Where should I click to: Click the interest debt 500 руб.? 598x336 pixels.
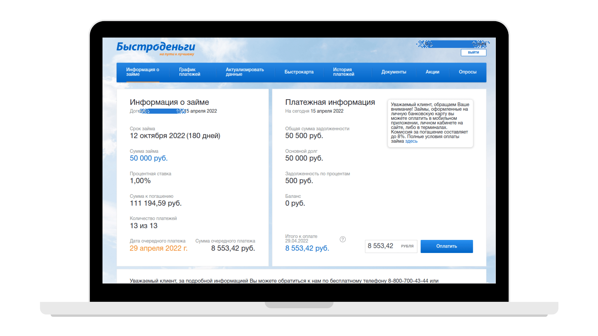pos(299,181)
